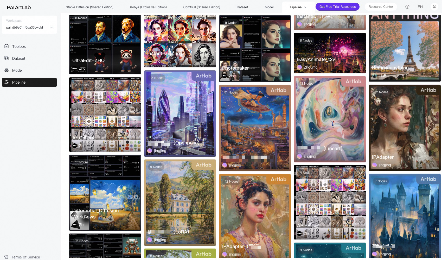Close the Pipeline tab with its x icon
Image resolution: width=442 pixels, height=260 pixels.
coord(305,7)
